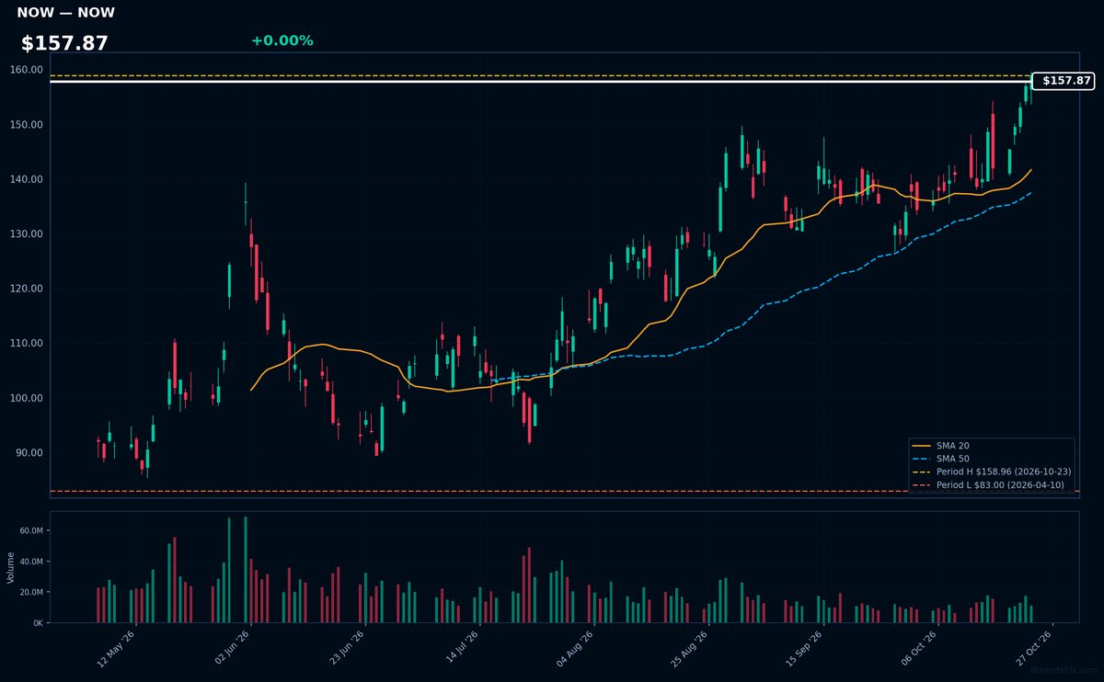The height and width of the screenshot is (682, 1104).
Task: Click the 23 Jun '26 date label
Action: coord(345,649)
